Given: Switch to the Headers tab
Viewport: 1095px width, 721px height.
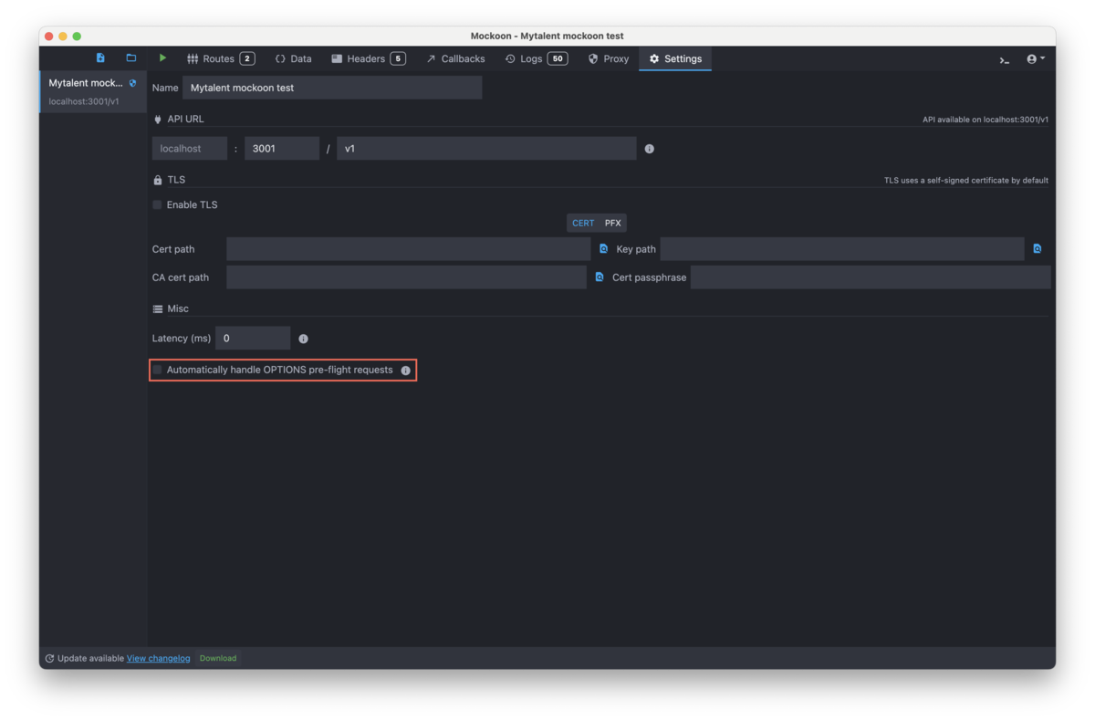Looking at the screenshot, I should pyautogui.click(x=368, y=58).
